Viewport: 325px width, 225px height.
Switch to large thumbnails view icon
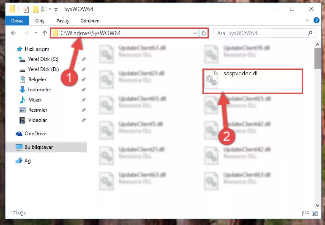314,213
